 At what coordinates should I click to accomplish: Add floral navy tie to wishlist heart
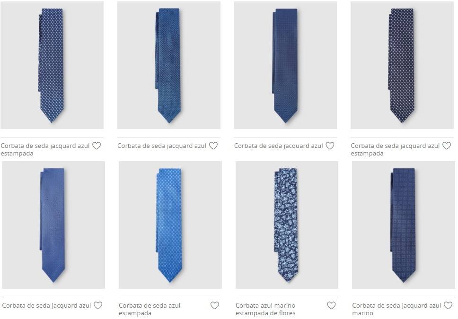[331, 305]
